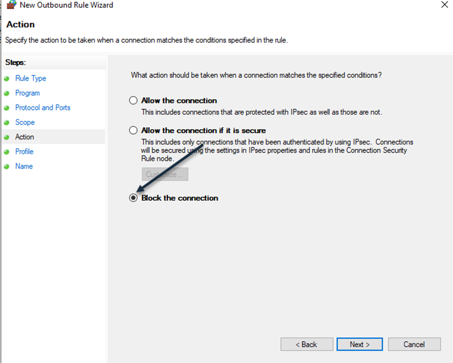Screen dimensions: 453x363
Task: Click green bullet beside Program step
Action: click(x=7, y=93)
